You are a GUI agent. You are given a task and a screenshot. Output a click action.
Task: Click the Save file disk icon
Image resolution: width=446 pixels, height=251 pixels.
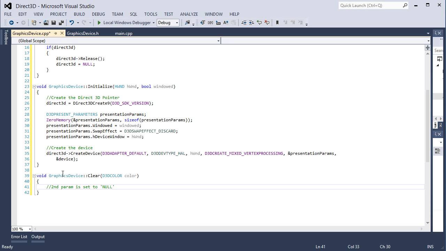pos(54,23)
